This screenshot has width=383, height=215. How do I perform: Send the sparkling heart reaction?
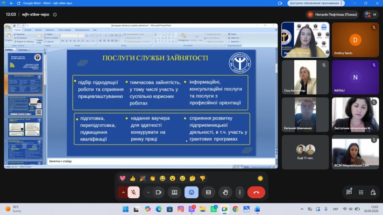coord(123,179)
